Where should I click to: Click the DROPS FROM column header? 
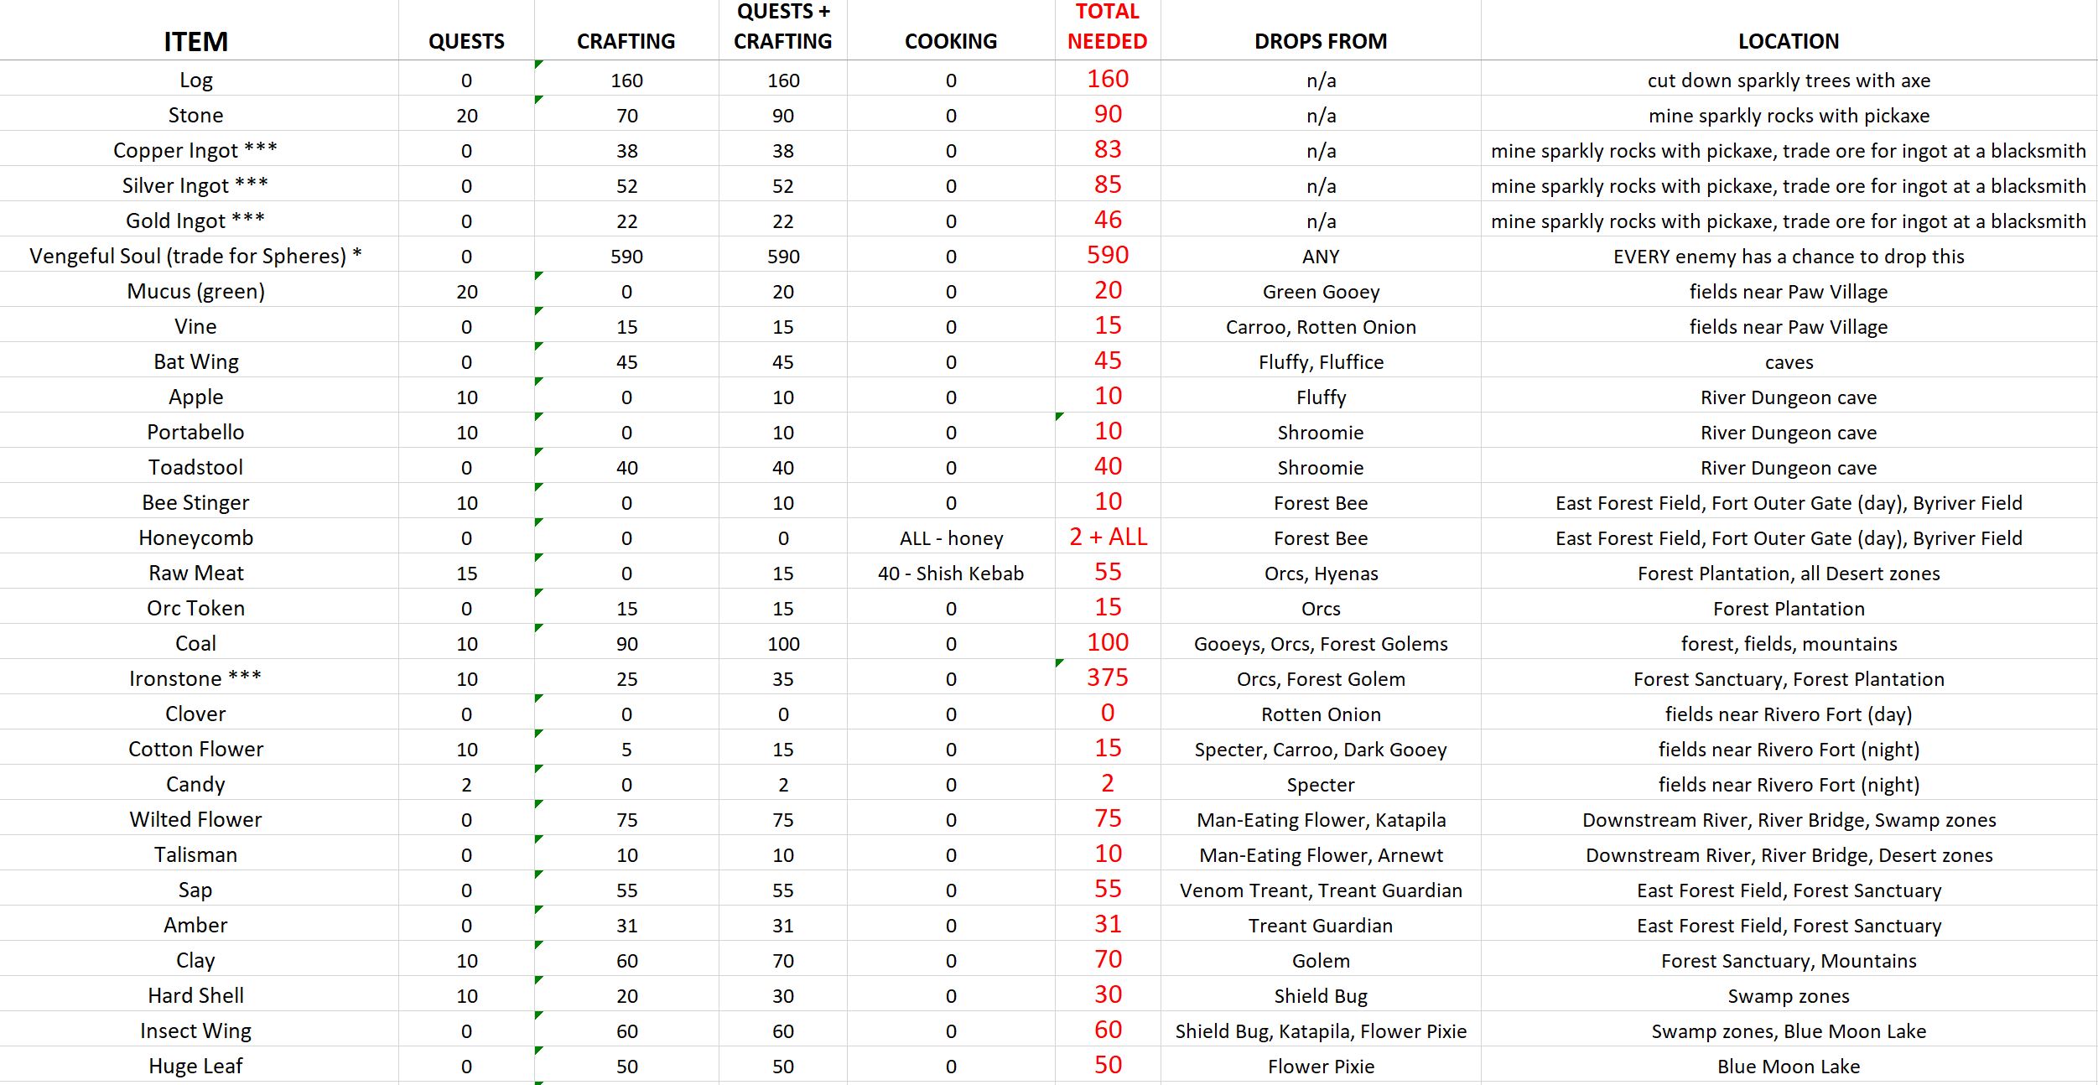1321,41
